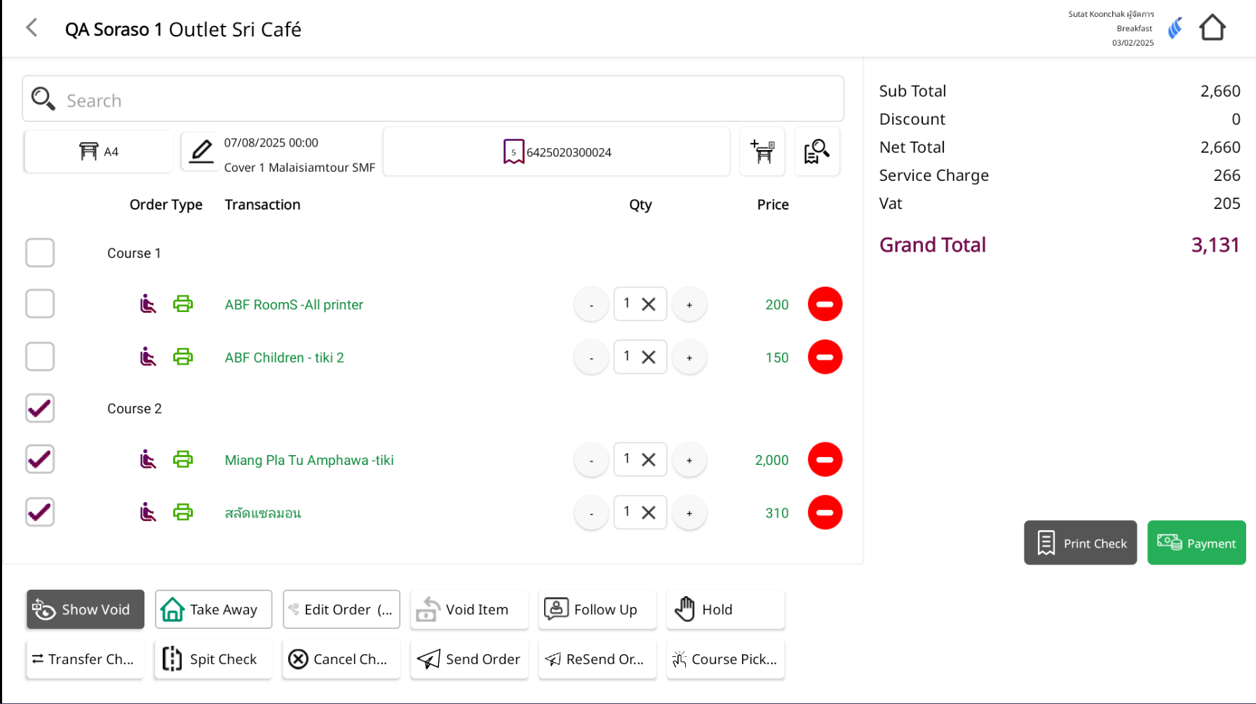Click seat icon for ABF Children row

[147, 358]
